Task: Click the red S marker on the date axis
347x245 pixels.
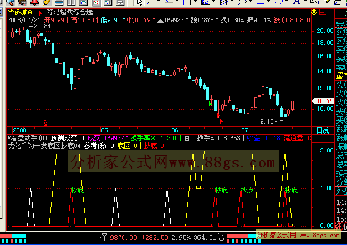Action: 45,123
